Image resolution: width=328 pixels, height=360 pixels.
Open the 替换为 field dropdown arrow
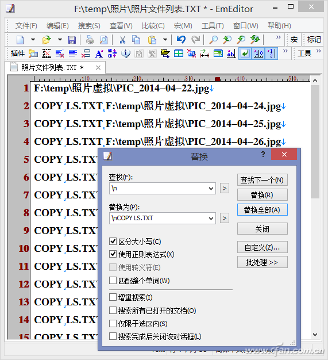click(x=211, y=218)
